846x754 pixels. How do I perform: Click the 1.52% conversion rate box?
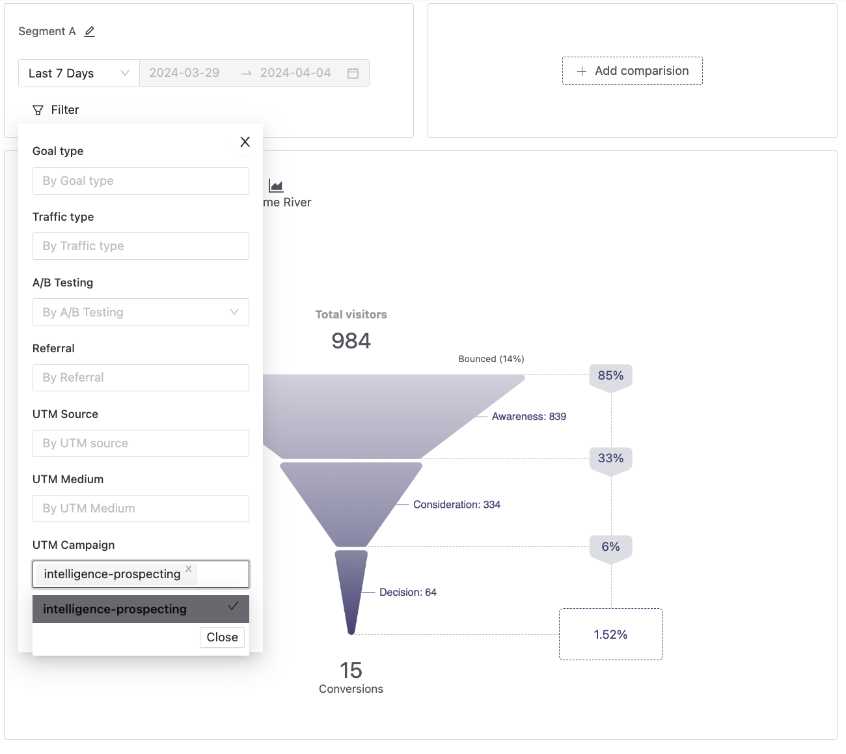click(x=610, y=634)
